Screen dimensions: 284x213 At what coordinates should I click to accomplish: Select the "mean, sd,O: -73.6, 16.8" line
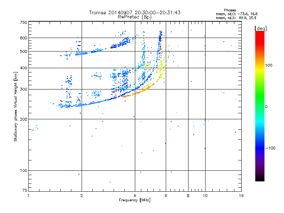[236, 14]
